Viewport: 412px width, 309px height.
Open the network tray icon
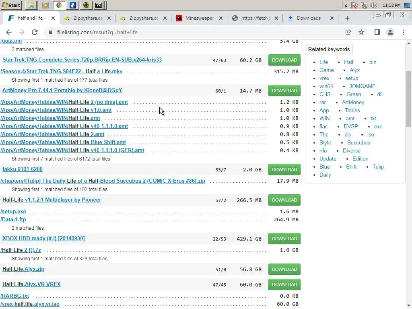(x=364, y=5)
